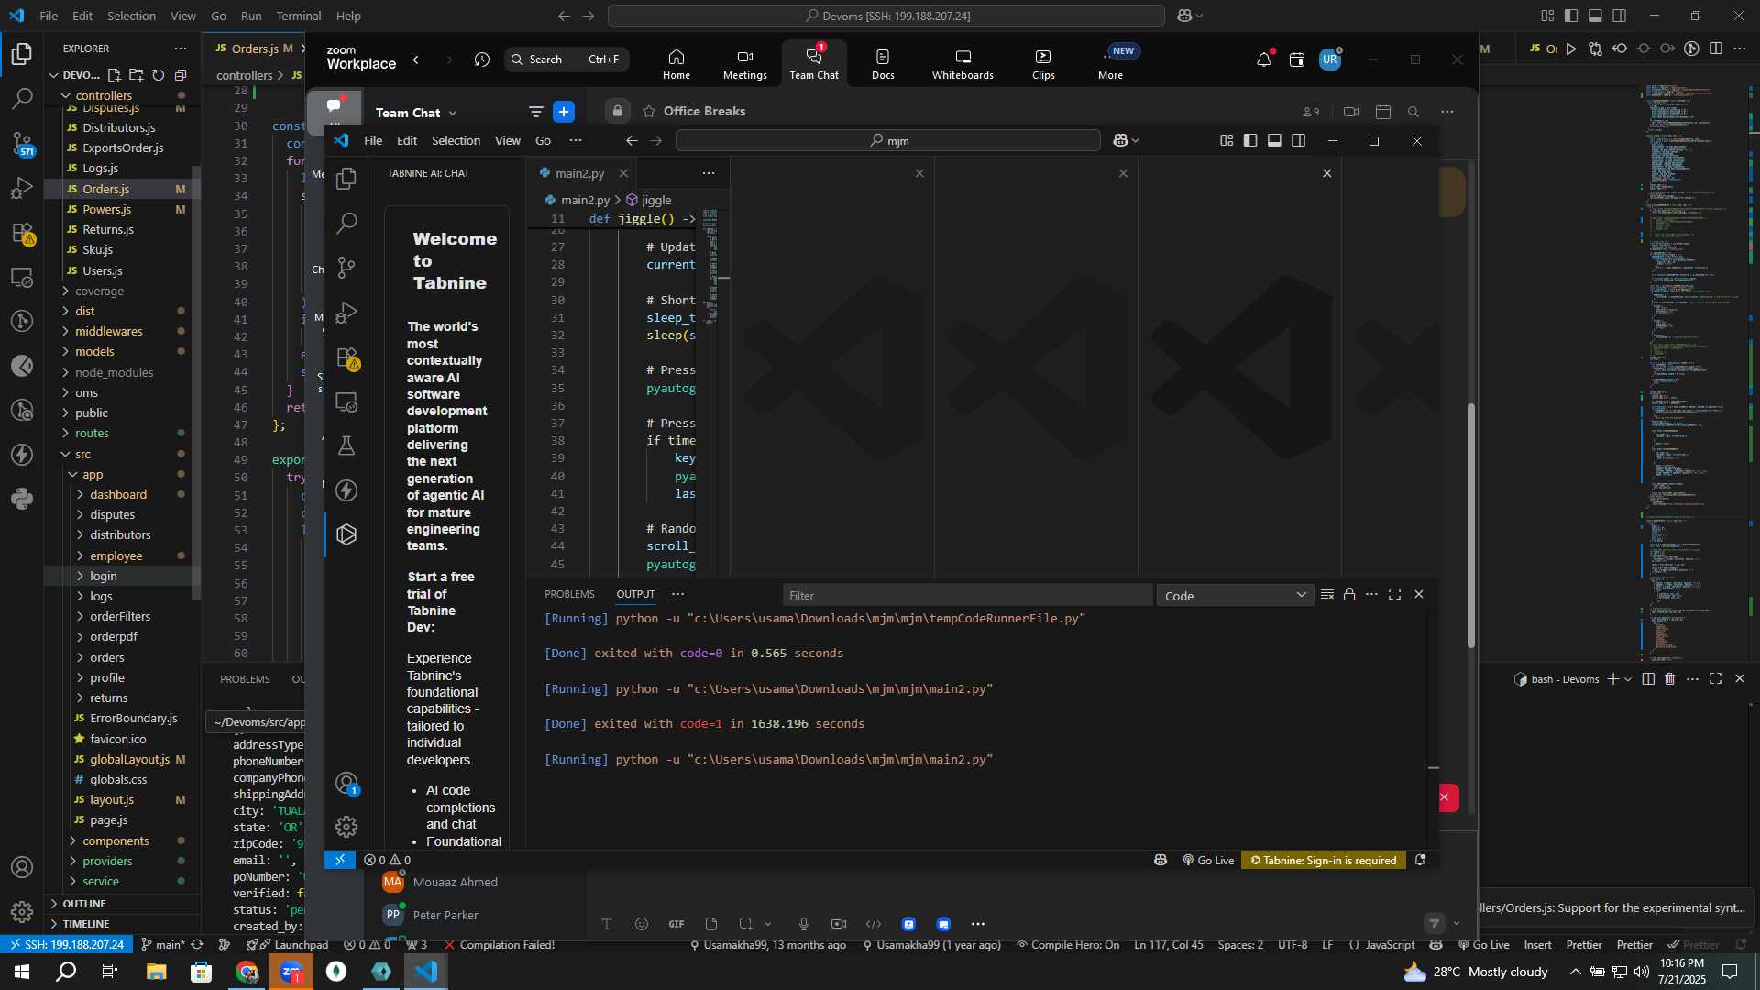
Task: Toggle Compile Hero: On in status bar
Action: [x=1068, y=945]
